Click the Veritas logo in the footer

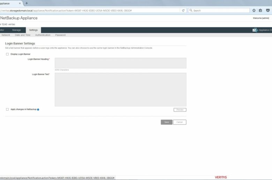(x=221, y=177)
